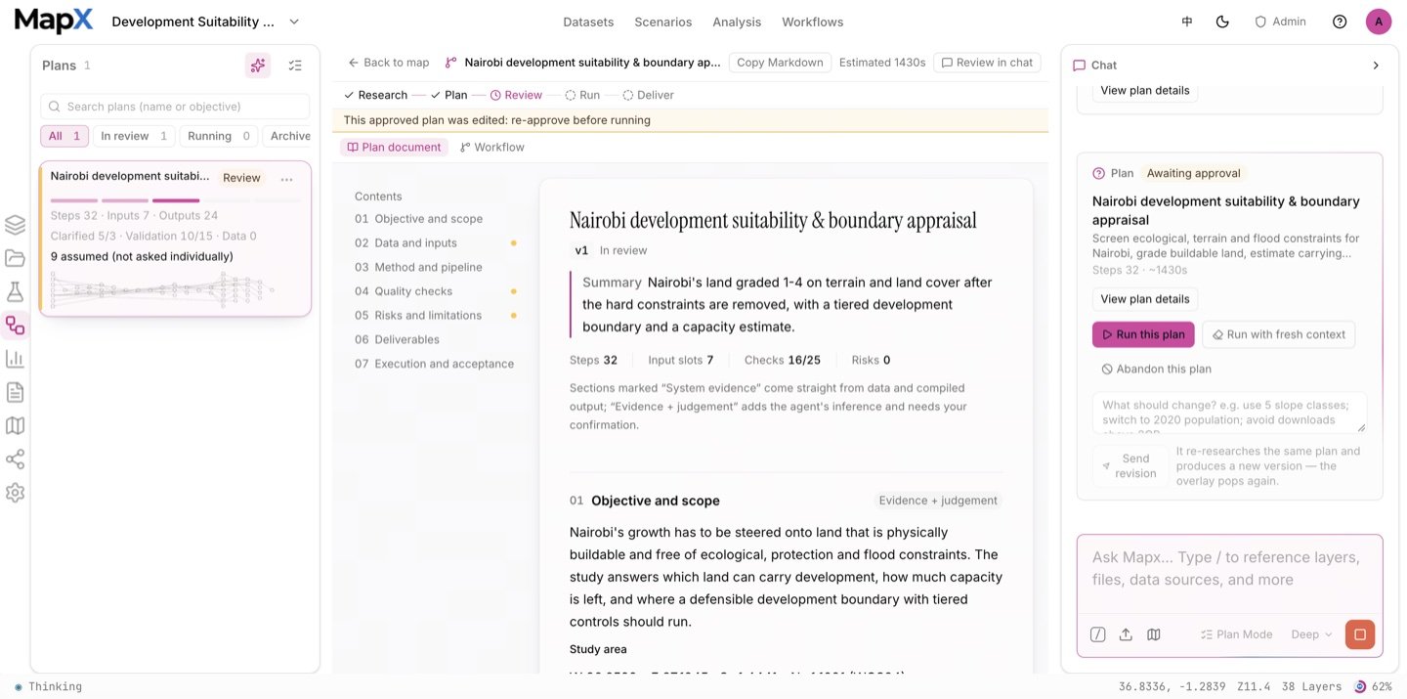Open the Deep mode dropdown
The height and width of the screenshot is (699, 1407).
[x=1311, y=634]
